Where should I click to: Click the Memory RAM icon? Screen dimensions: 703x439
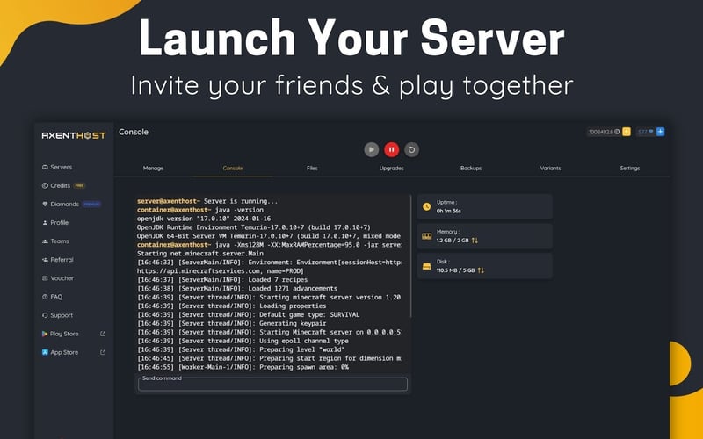tap(427, 236)
